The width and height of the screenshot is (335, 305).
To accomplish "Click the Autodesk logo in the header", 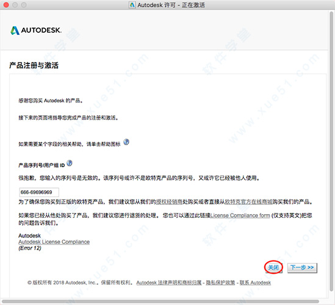I will coord(36,30).
